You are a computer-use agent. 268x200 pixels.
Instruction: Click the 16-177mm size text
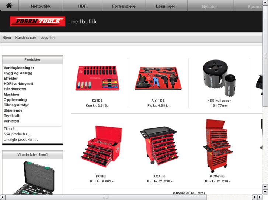(x=219, y=106)
